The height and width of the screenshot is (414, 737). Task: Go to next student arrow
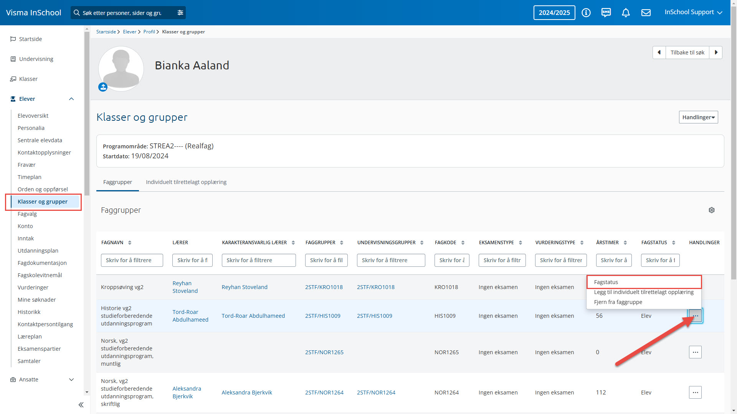[716, 53]
